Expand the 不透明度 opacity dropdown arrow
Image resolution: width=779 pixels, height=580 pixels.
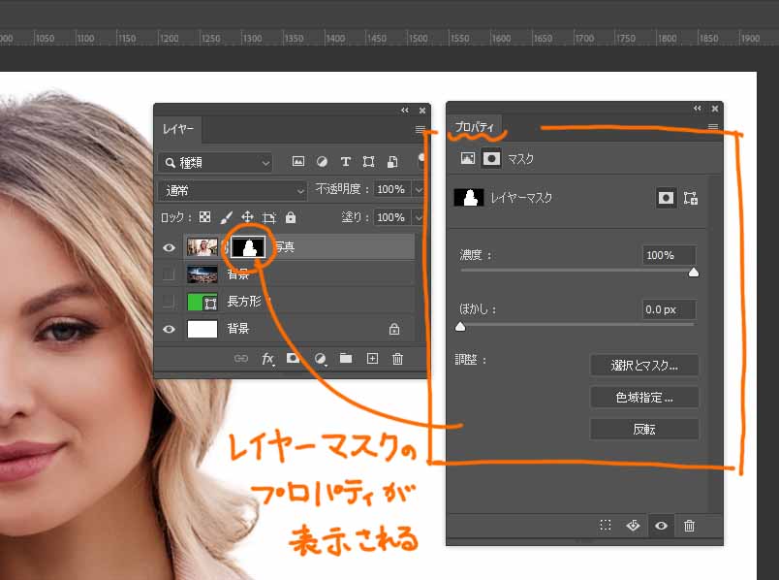419,190
